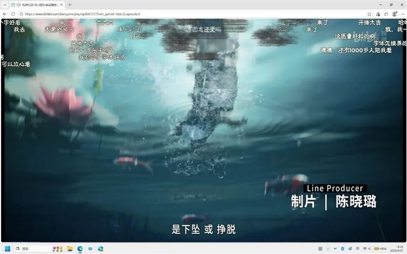Add this page to favorites star
Viewport: 407px width, 254px height.
[x=369, y=14]
